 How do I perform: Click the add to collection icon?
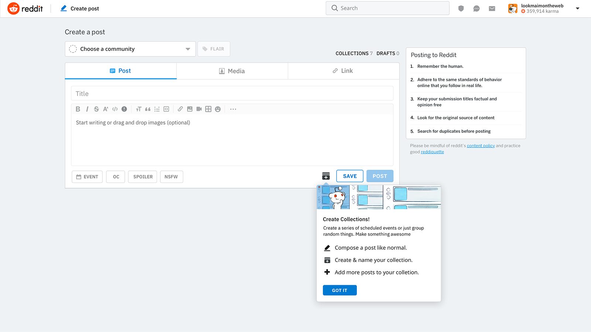pos(326,176)
